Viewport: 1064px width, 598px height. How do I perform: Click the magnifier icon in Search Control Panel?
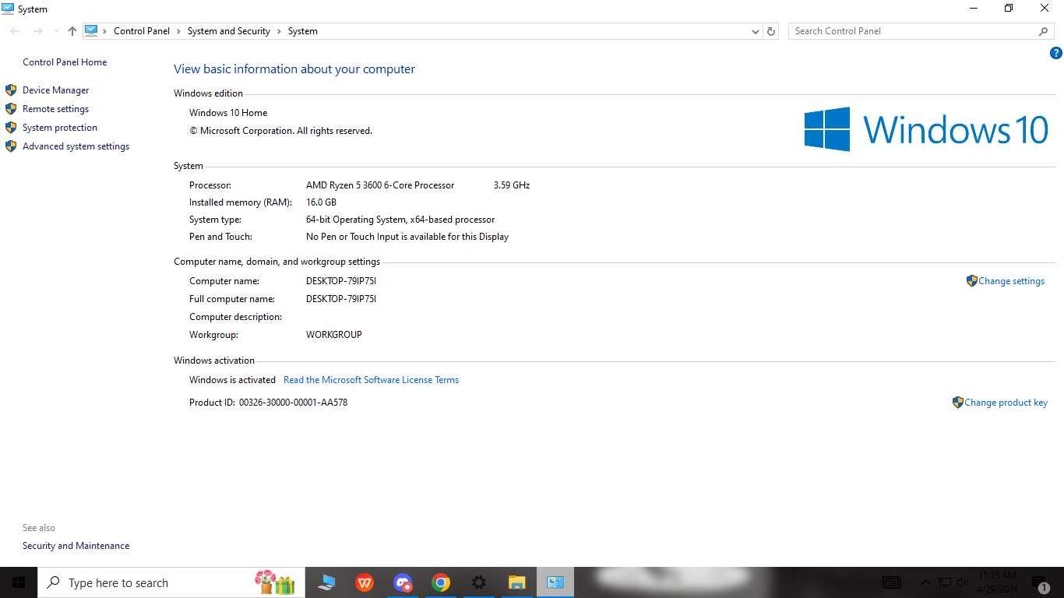tap(1044, 31)
